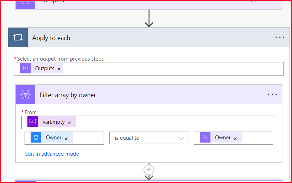Click the varEmpty variable icon
292x183 pixels.
click(x=33, y=122)
